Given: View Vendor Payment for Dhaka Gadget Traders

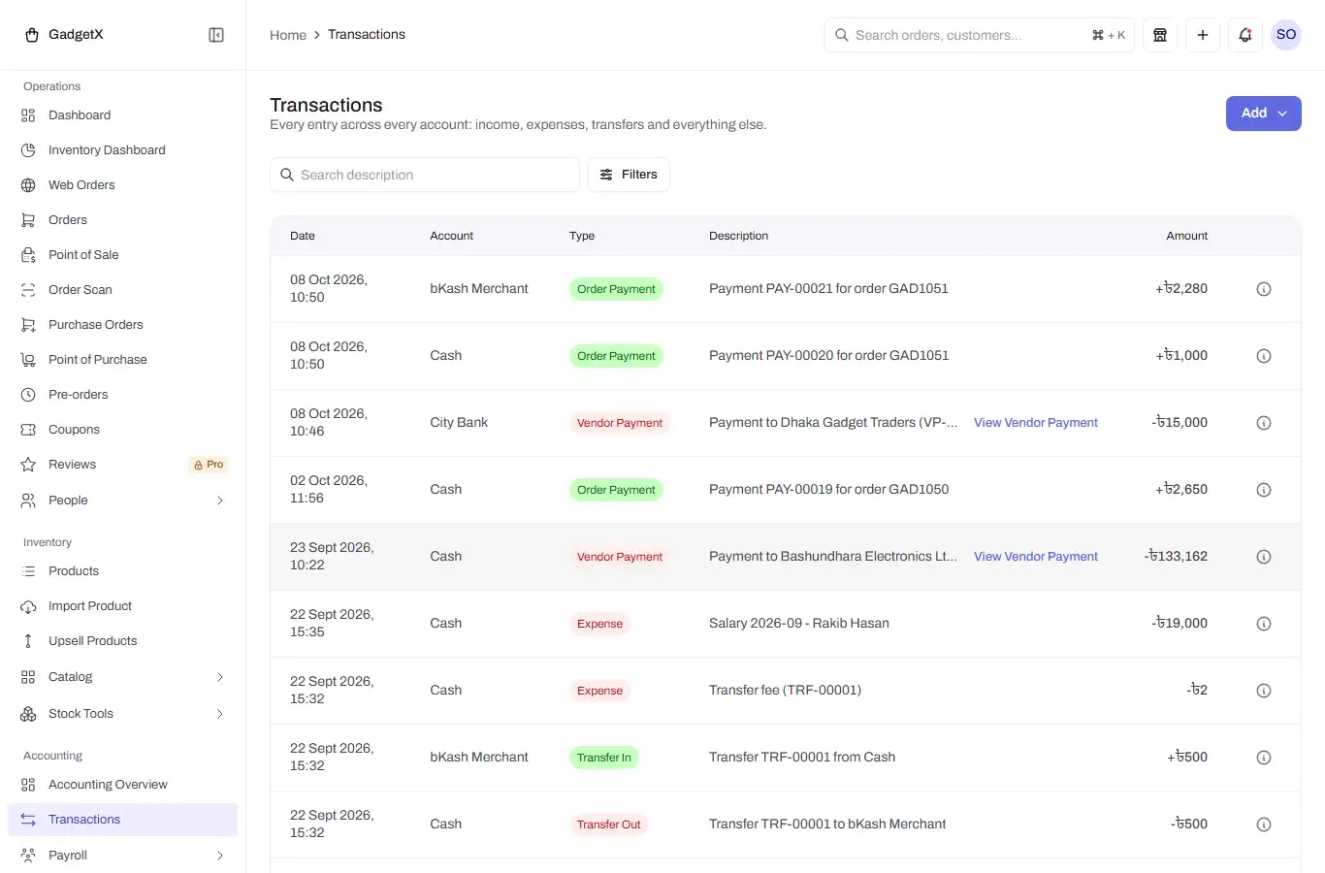Looking at the screenshot, I should pos(1035,423).
